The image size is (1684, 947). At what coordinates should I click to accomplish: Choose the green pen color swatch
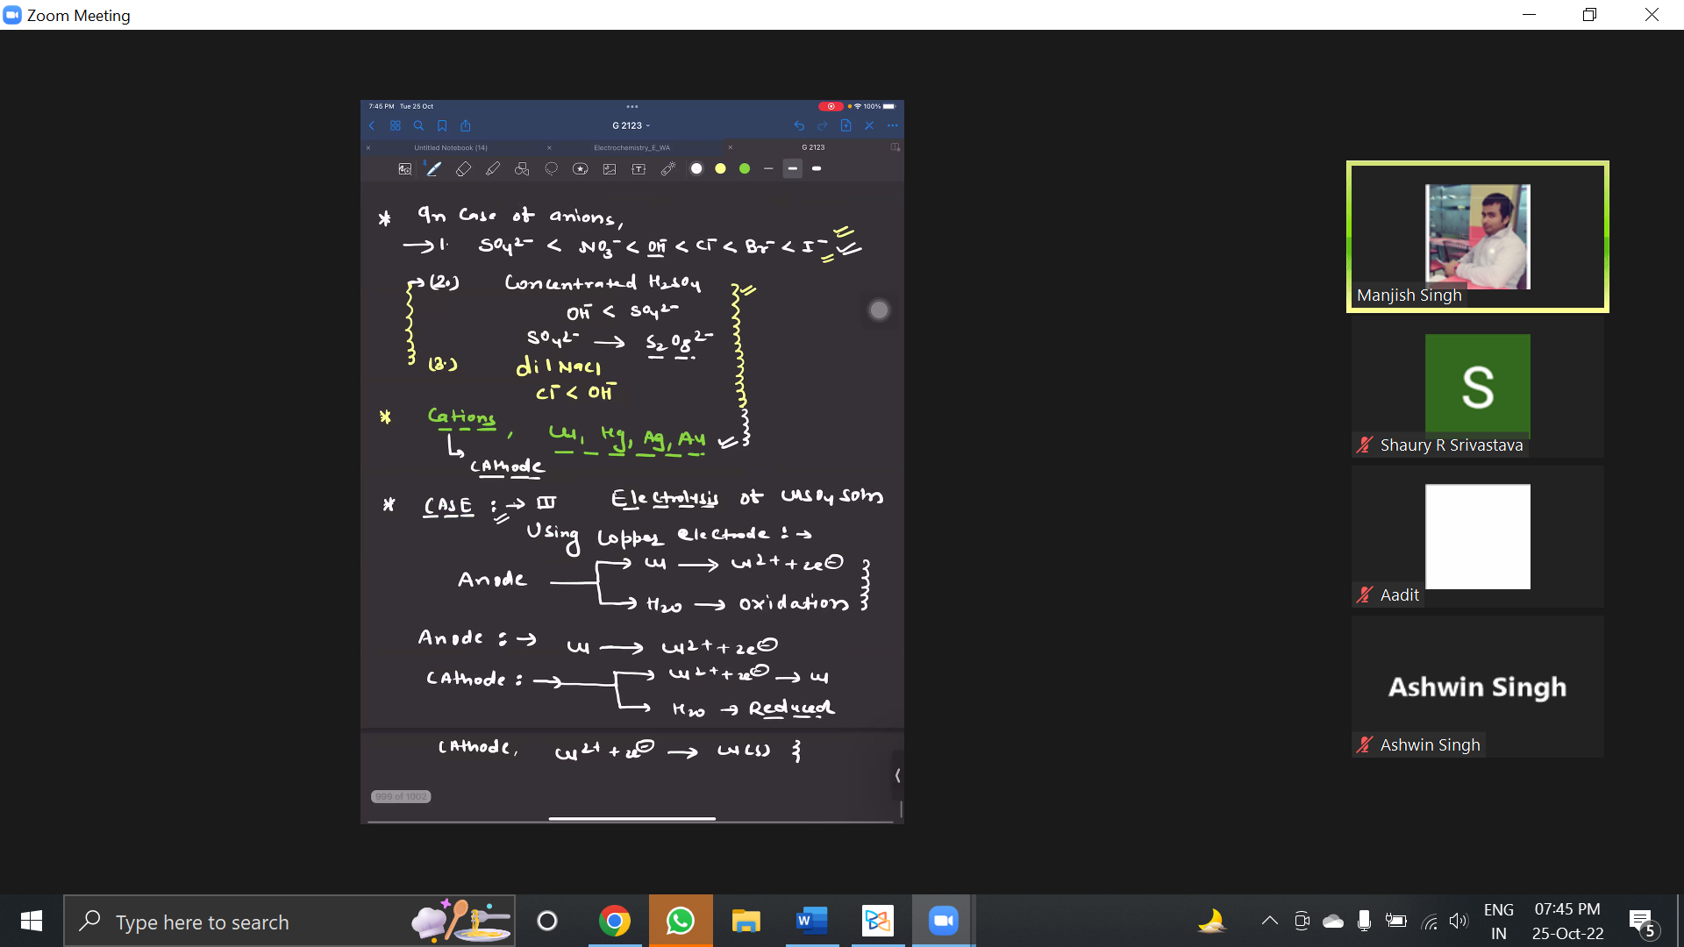point(745,169)
